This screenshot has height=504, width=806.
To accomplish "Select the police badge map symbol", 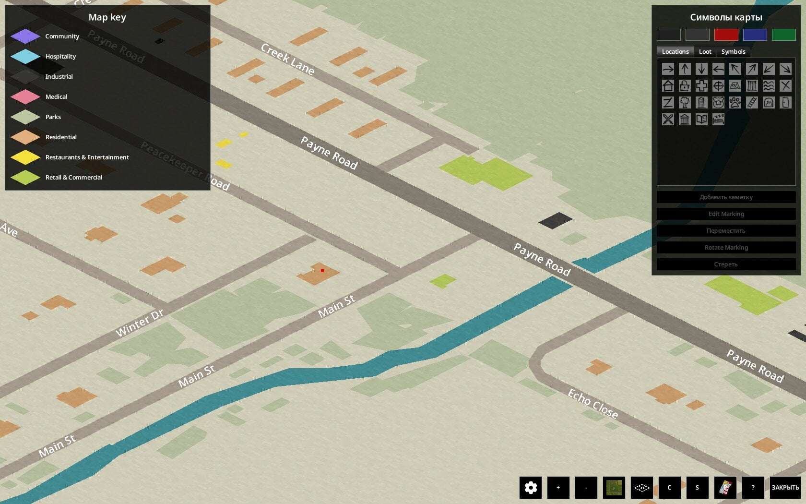I will [x=718, y=103].
